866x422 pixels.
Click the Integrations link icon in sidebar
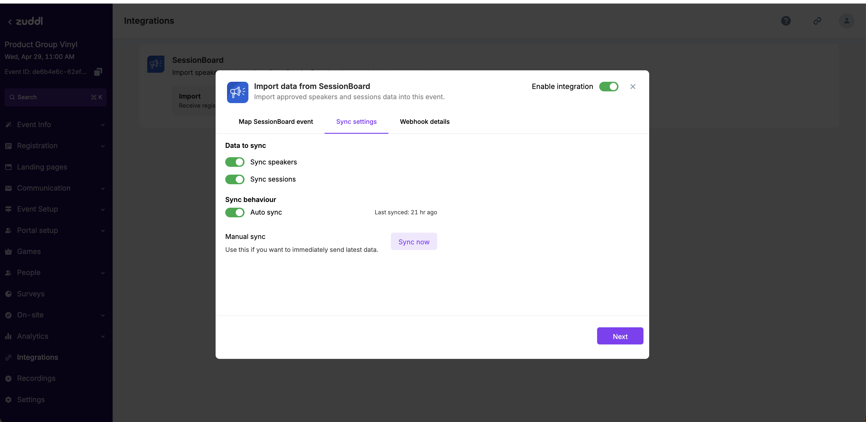click(8, 358)
